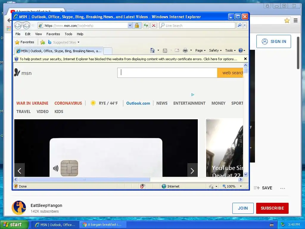305x229 pixels.
Task: Click the horizontal scrollbar in IE
Action: pos(84,179)
